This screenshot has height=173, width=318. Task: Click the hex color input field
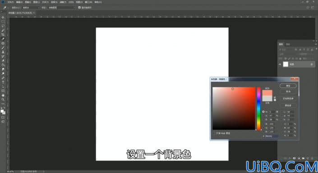click(x=272, y=136)
